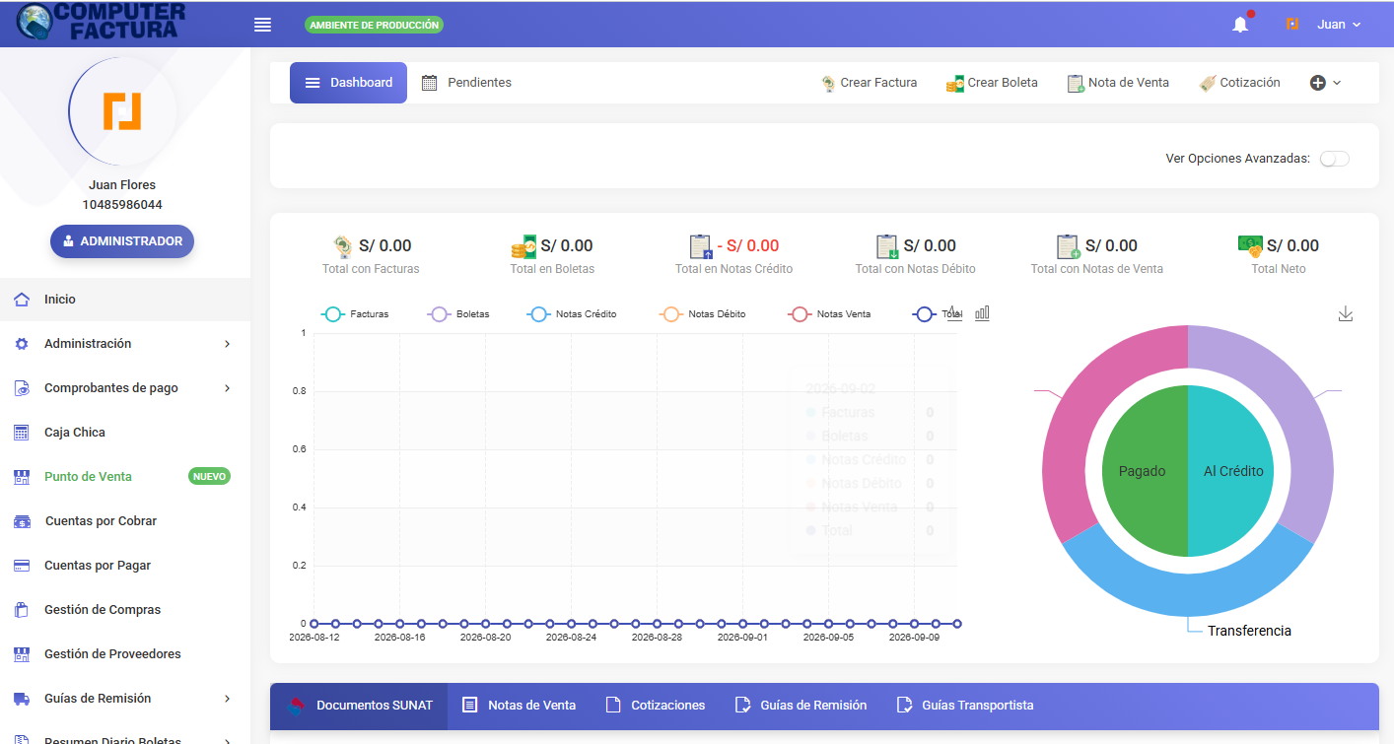Screen dimensions: 1394x744
Task: Open Punto de Venta link
Action: tap(88, 477)
